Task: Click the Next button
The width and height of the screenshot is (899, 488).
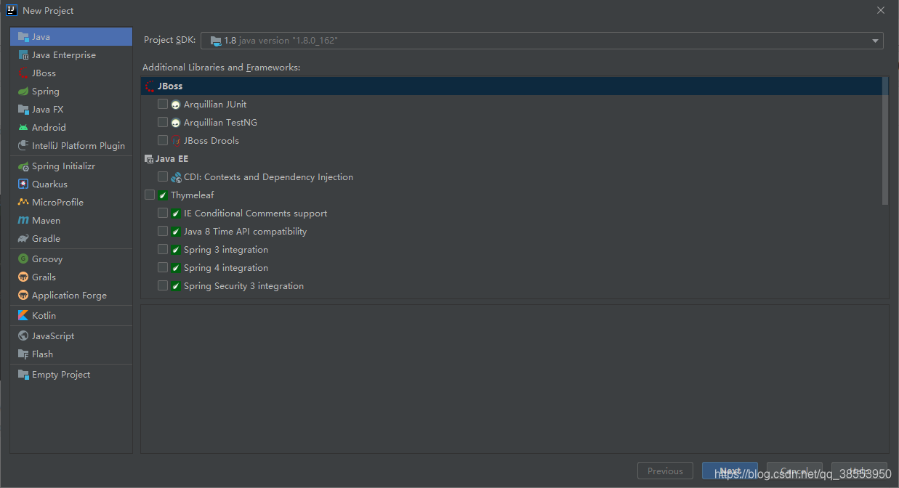Action: pyautogui.click(x=730, y=471)
